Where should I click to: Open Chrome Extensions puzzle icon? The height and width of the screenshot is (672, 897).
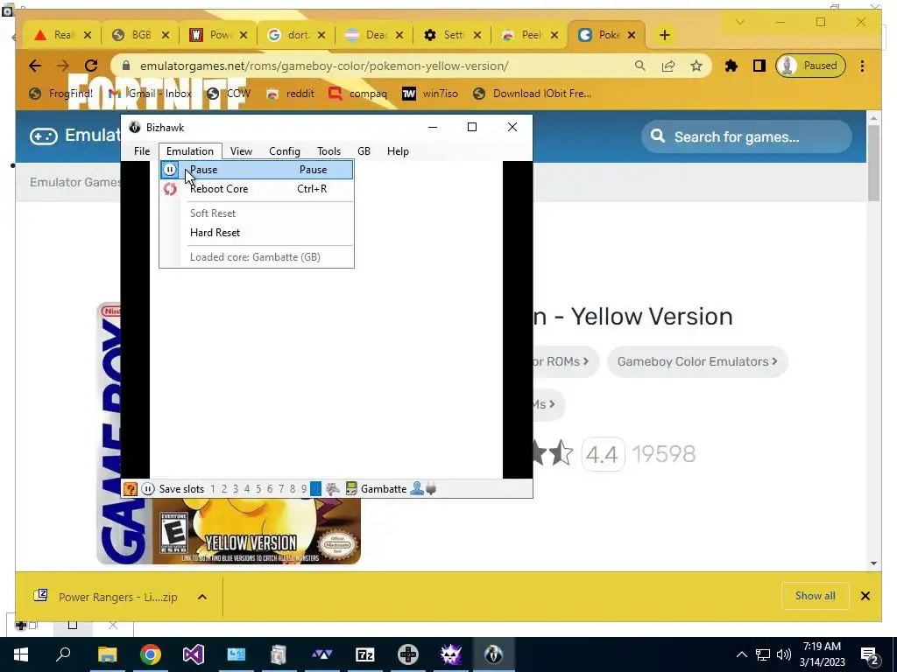pyautogui.click(x=731, y=66)
